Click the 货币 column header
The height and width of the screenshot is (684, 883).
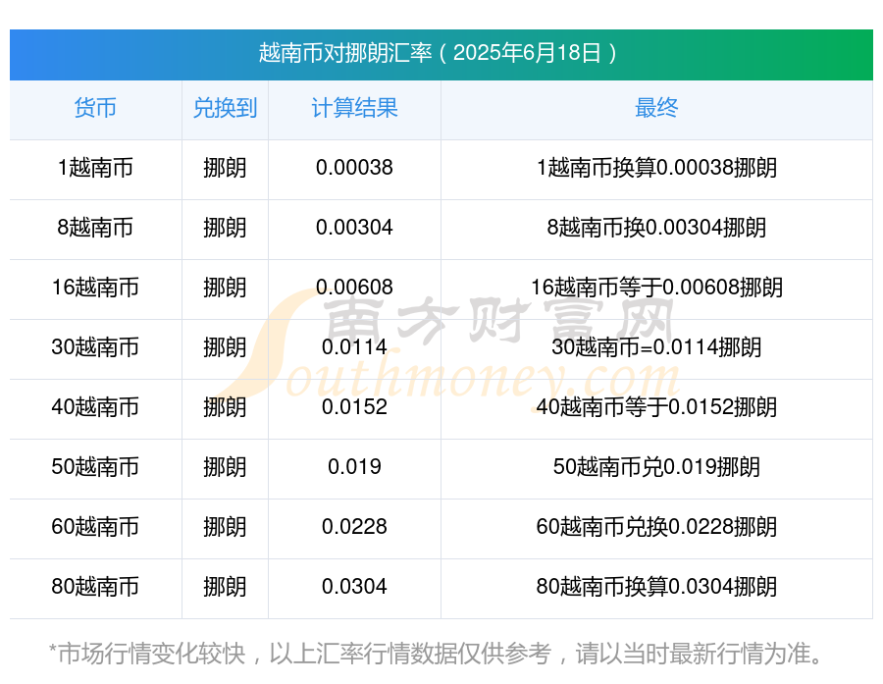tap(95, 108)
